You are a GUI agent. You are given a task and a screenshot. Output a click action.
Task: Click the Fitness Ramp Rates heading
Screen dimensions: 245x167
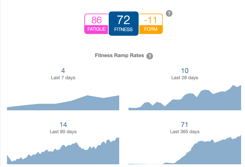click(119, 56)
